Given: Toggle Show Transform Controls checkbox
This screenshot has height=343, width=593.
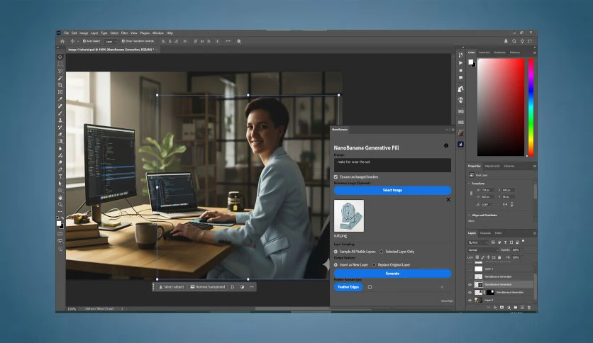Looking at the screenshot, I should [x=123, y=41].
